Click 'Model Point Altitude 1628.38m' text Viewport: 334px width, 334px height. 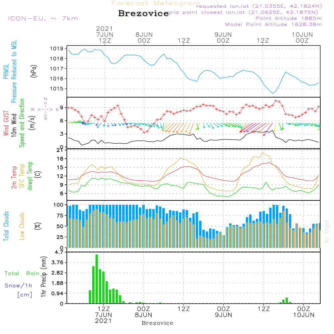(274, 24)
